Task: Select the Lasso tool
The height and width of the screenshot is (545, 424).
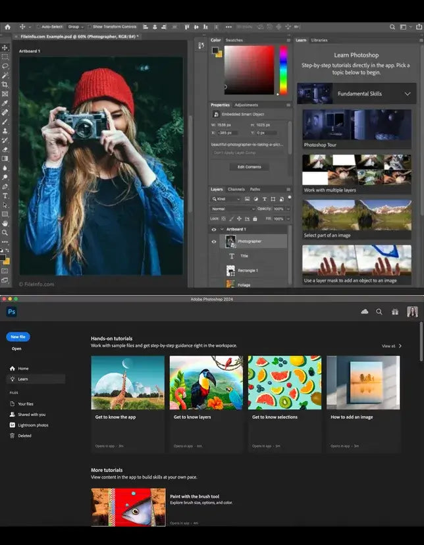Action: coord(5,66)
